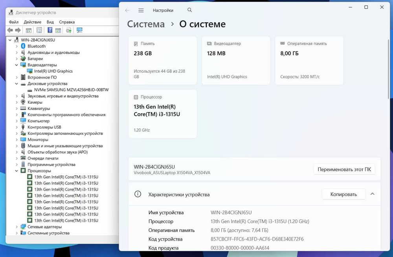Image resolution: width=393 pixels, height=257 pixels.
Task: Open the Память 238 GB card
Action: click(162, 61)
